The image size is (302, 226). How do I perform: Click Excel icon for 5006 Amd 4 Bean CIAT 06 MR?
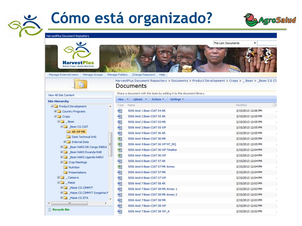click(120, 139)
